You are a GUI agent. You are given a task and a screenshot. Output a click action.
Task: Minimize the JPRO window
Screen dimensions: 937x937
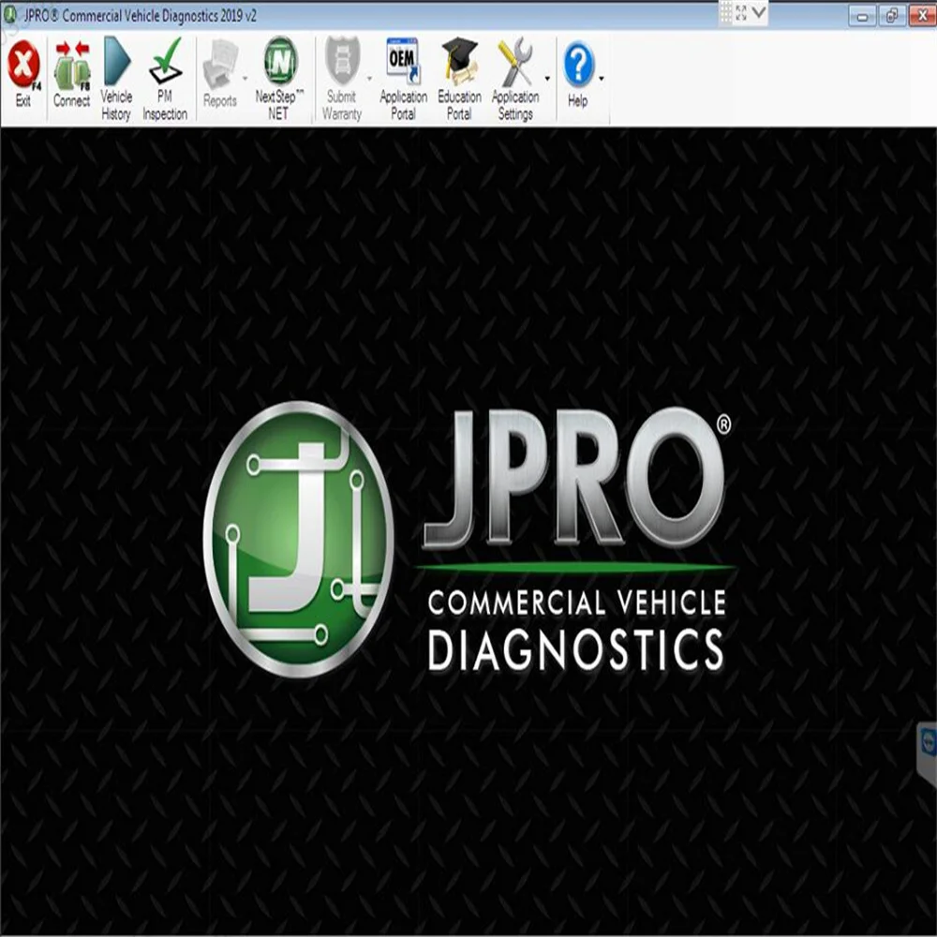[x=862, y=16]
